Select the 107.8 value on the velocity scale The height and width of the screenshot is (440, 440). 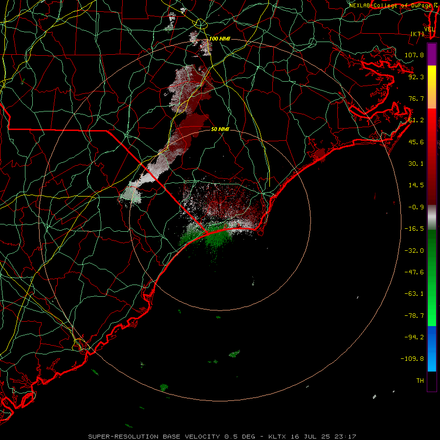(414, 55)
